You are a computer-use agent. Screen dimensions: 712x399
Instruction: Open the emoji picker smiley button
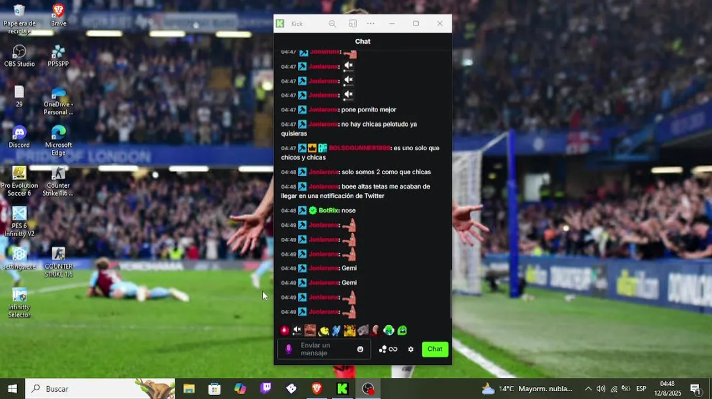tap(360, 349)
